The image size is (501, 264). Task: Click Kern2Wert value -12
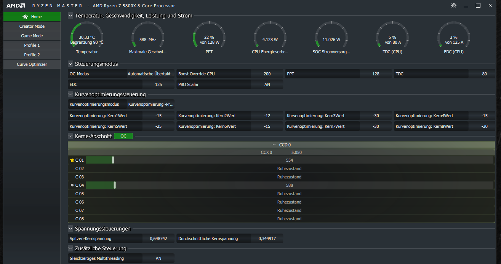267,116
